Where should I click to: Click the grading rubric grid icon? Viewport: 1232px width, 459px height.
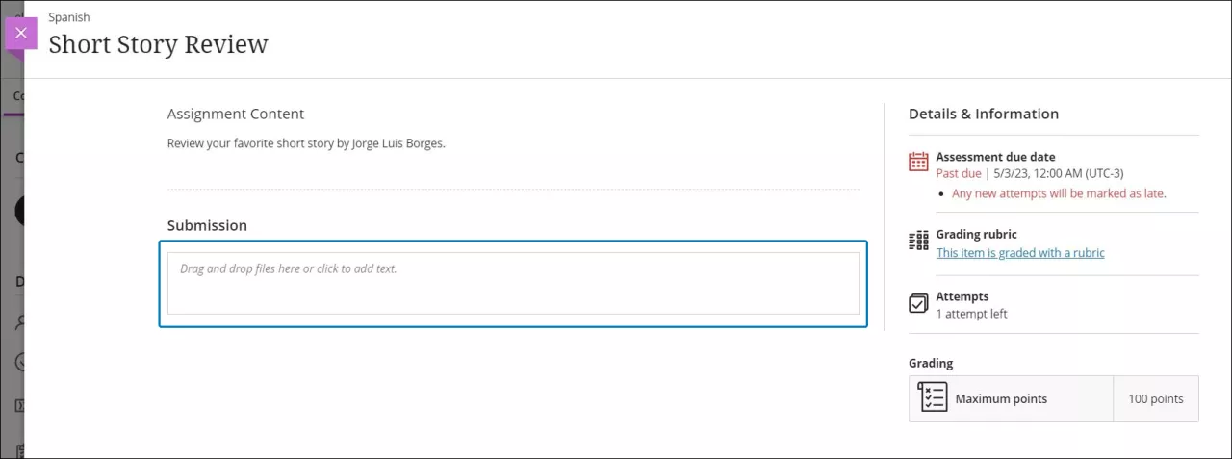(x=918, y=241)
